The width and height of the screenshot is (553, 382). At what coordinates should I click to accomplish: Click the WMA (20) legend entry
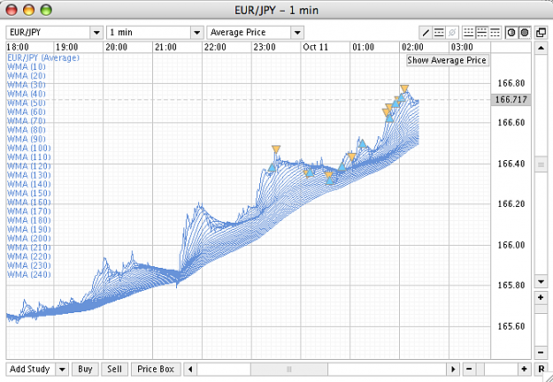click(x=27, y=76)
